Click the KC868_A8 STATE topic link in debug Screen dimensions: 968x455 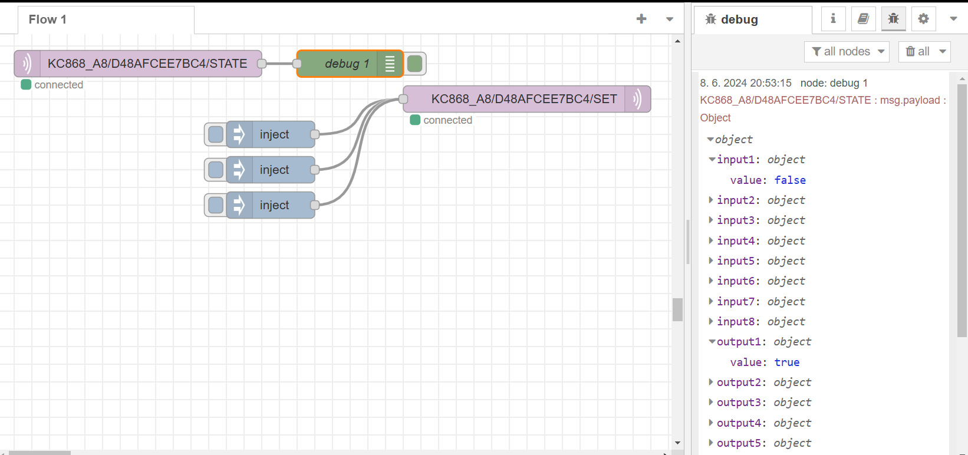tap(785, 100)
